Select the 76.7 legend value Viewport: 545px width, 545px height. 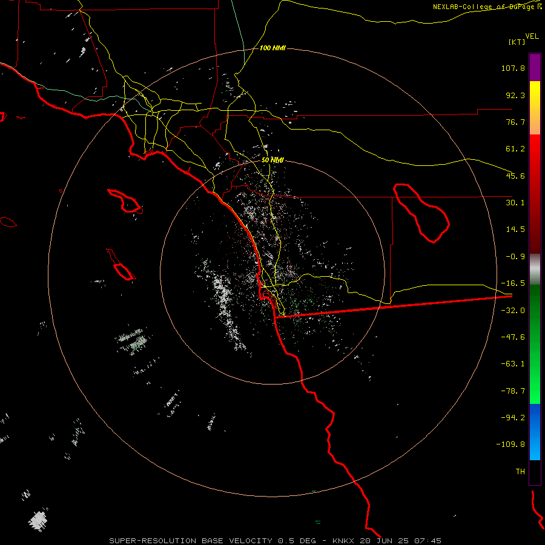click(515, 122)
